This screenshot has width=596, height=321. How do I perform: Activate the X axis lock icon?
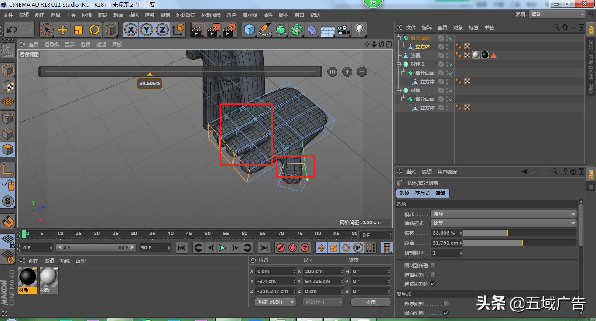(x=131, y=30)
